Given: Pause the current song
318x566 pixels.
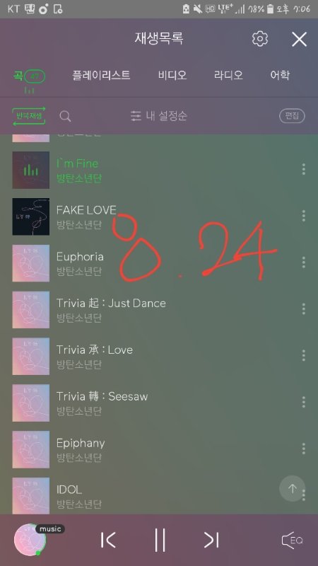Looking at the screenshot, I should pyautogui.click(x=160, y=540).
